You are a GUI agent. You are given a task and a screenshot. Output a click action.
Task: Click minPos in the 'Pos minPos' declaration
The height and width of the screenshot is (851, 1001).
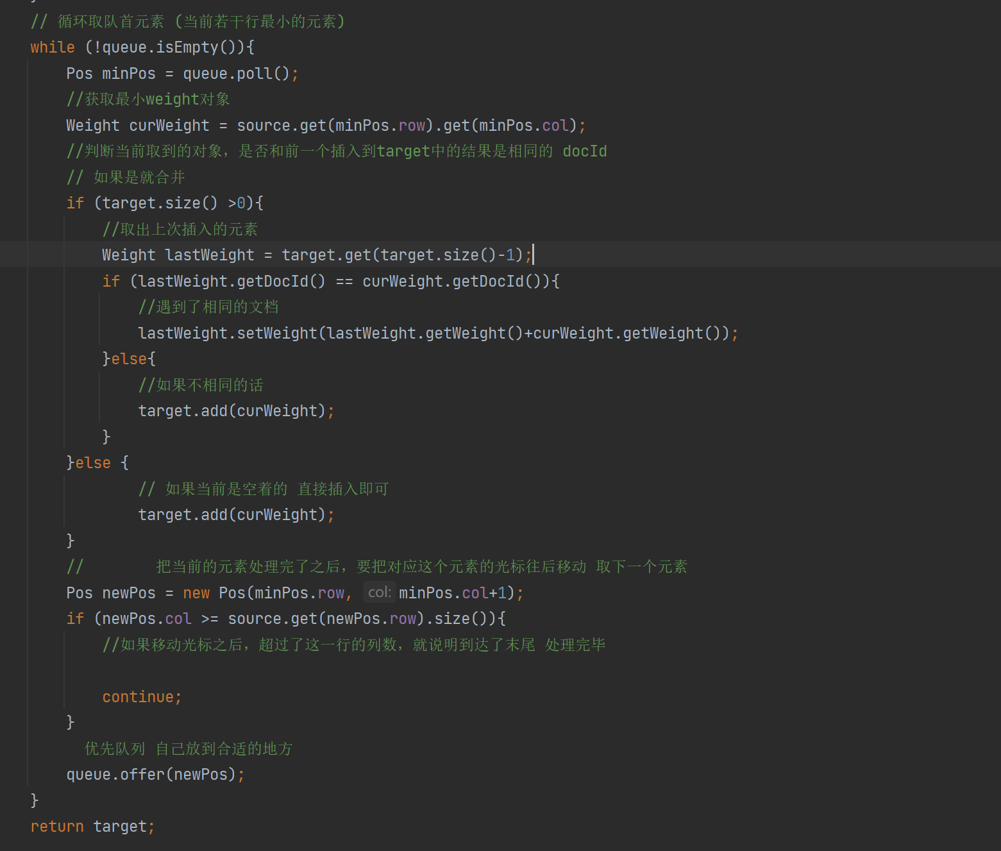(128, 74)
